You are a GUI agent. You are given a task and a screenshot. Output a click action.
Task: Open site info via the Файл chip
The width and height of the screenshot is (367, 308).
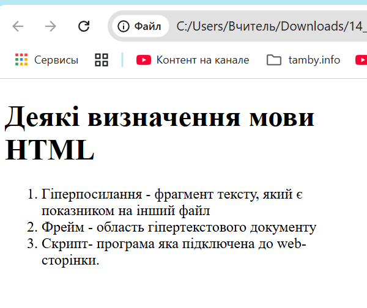[139, 26]
